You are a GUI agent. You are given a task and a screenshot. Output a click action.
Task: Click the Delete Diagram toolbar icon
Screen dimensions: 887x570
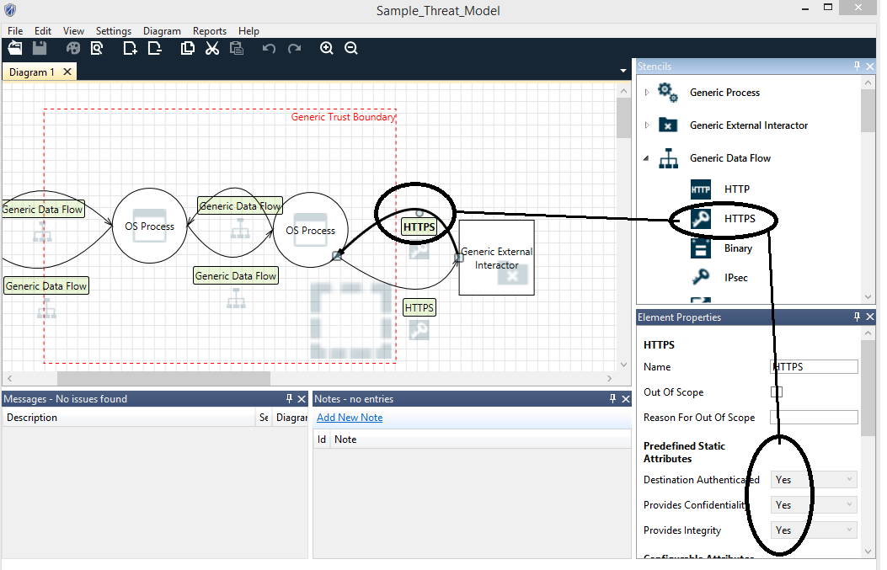click(x=154, y=49)
